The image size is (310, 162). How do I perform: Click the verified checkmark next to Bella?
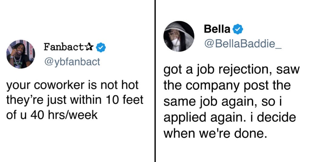pos(238,29)
